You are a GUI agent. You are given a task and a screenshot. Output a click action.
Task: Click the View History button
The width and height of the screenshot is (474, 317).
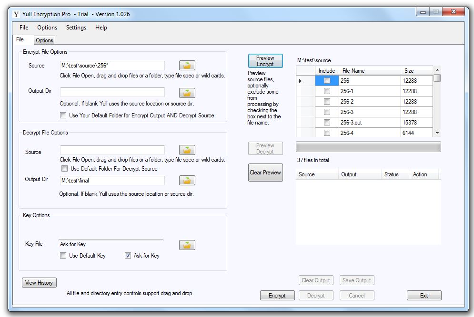(39, 283)
